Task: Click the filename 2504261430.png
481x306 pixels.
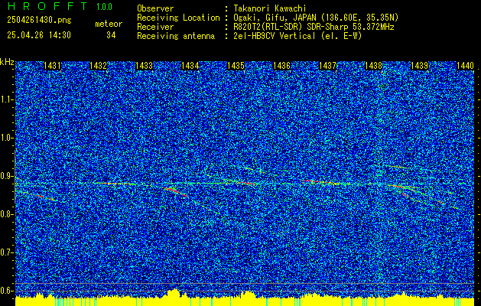Action: pos(39,20)
